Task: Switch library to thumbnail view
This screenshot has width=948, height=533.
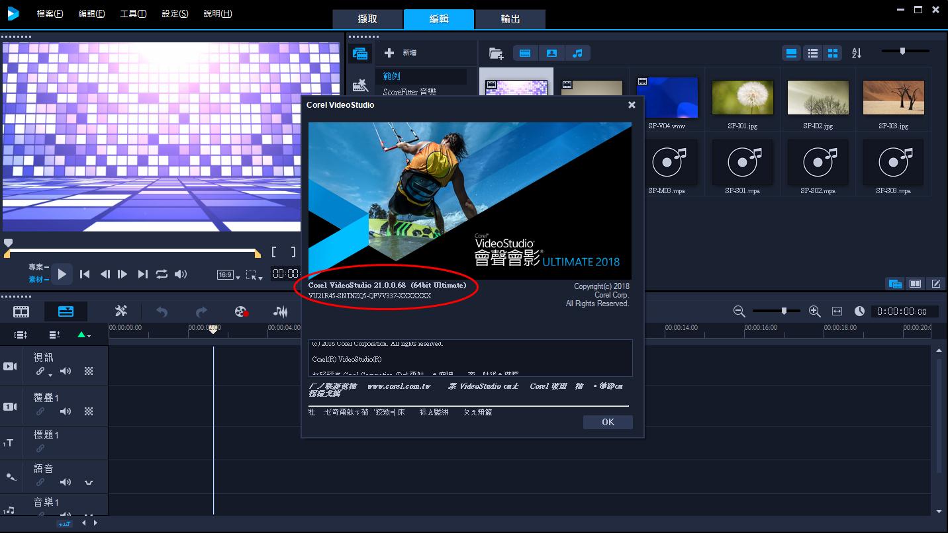Action: [833, 53]
